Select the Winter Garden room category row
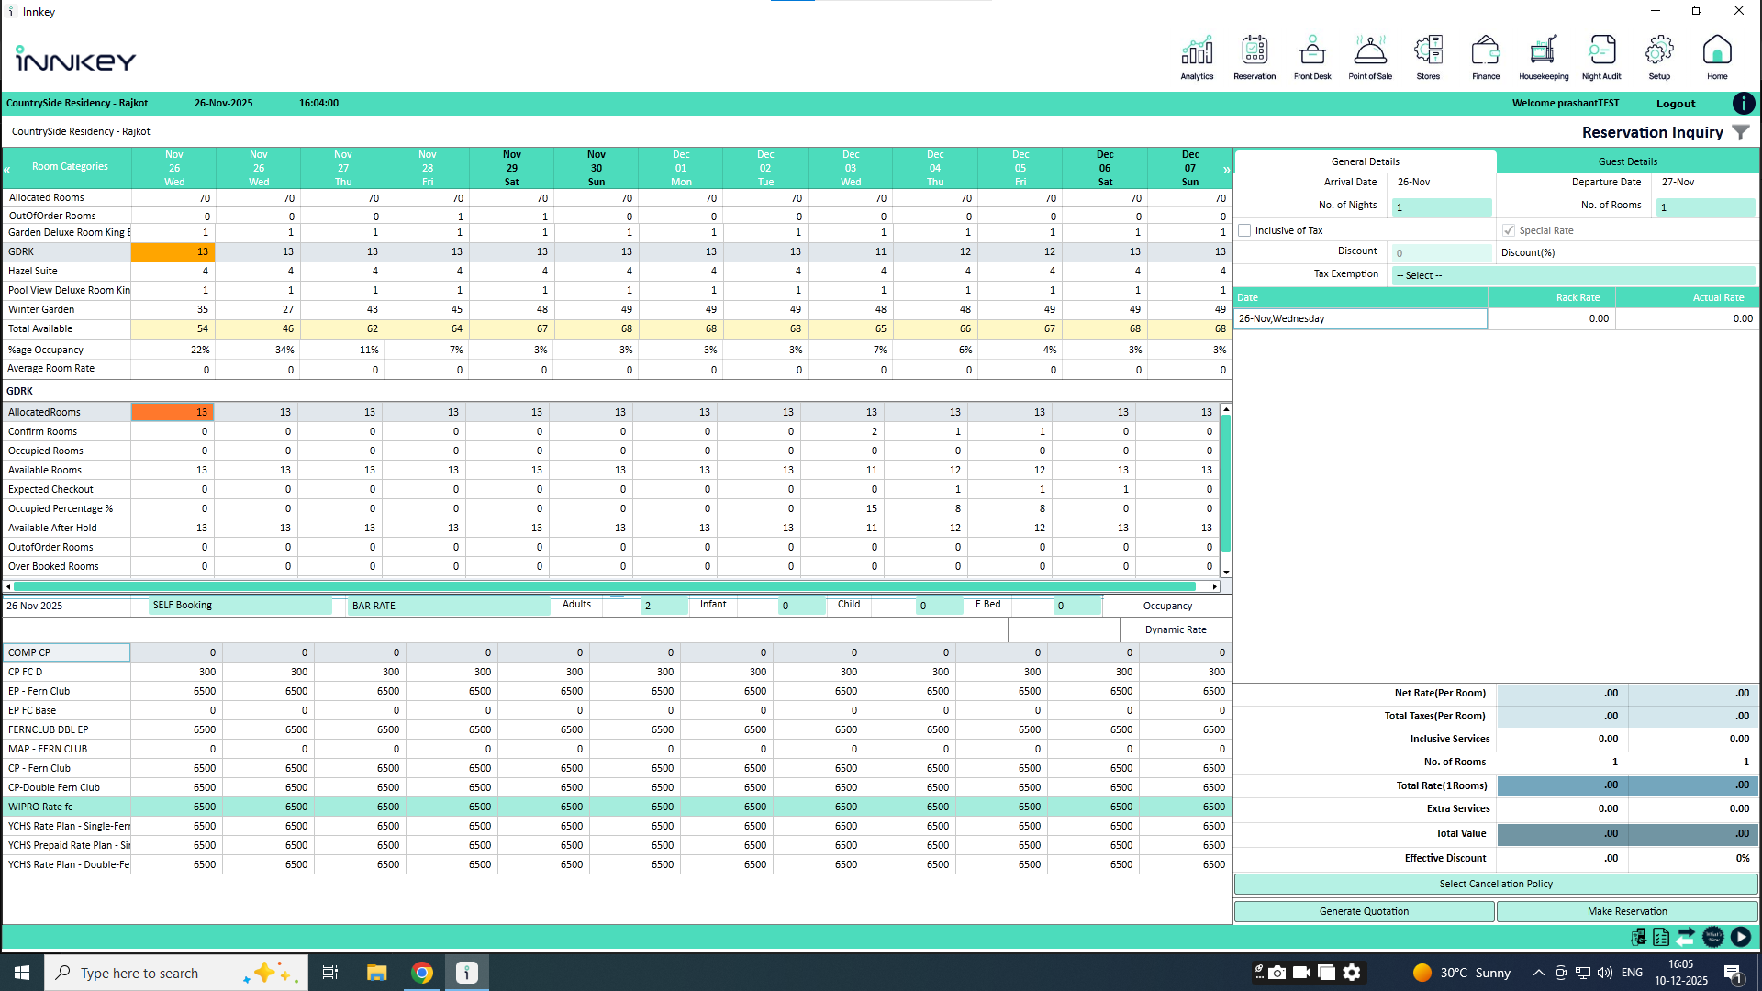This screenshot has height=991, width=1762. coord(617,310)
